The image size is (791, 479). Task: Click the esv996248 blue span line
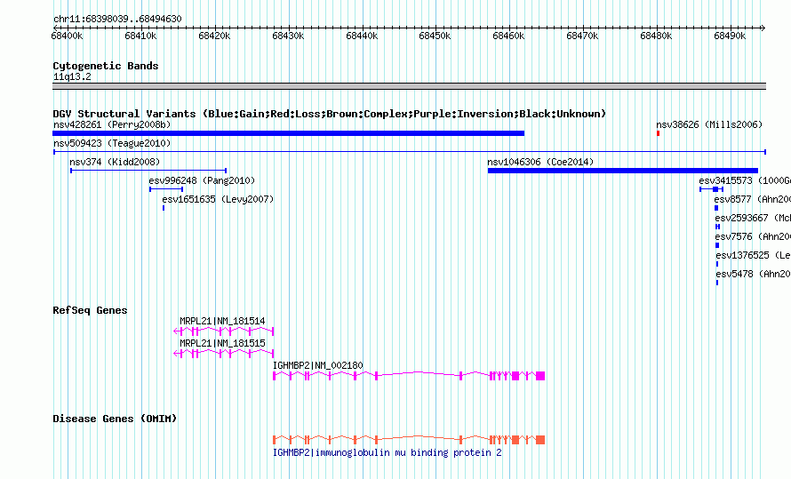(166, 189)
